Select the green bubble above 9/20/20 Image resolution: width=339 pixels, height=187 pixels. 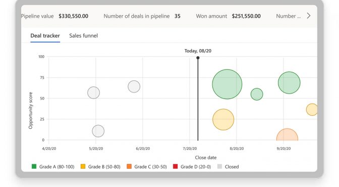pos(289,83)
